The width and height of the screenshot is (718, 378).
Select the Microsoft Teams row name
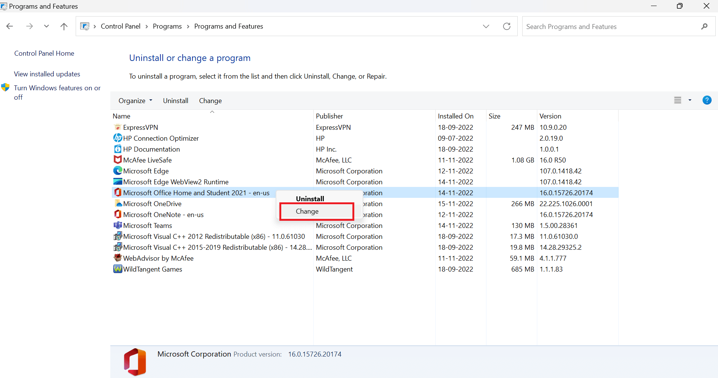click(148, 226)
